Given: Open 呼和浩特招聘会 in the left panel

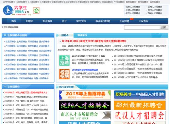Looking at the screenshot, I should 26,78.
